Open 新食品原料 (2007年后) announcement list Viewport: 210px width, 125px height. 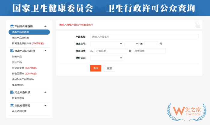[x=24, y=74]
